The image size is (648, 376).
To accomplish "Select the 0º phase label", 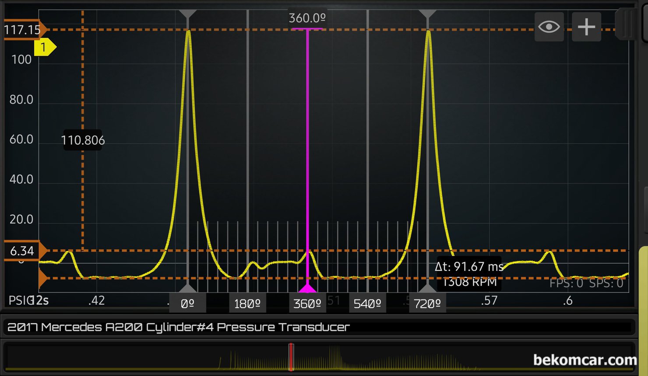I will (187, 303).
